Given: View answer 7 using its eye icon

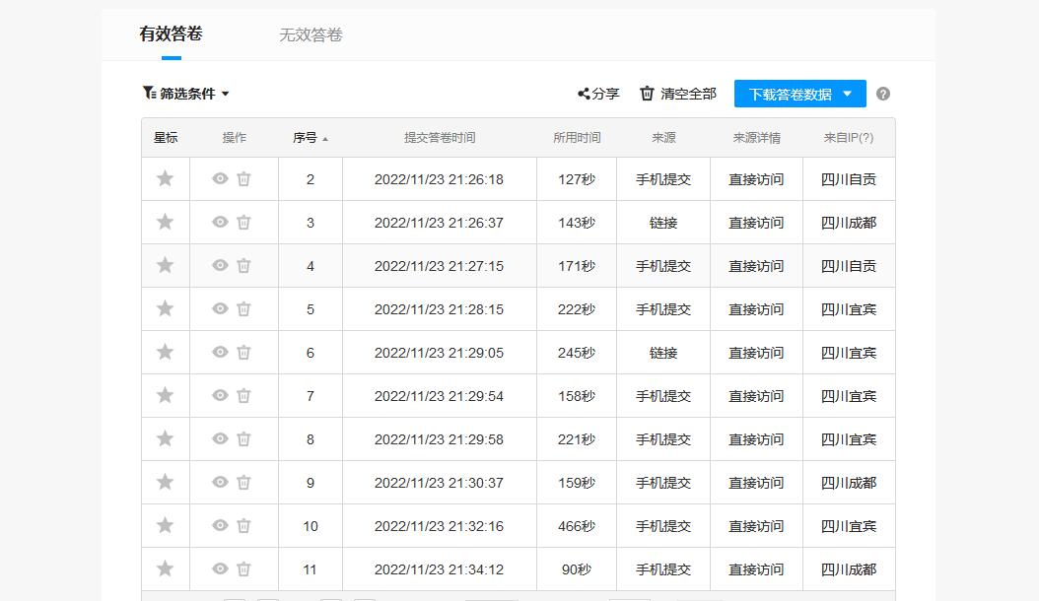Looking at the screenshot, I should [x=221, y=395].
